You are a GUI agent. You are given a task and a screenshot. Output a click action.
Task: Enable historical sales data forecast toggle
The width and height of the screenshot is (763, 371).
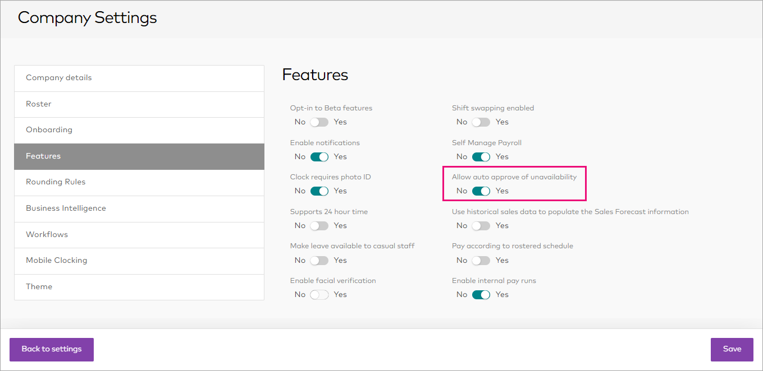point(481,226)
